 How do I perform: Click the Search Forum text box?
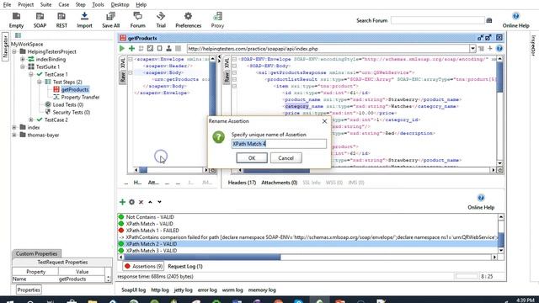click(x=438, y=20)
